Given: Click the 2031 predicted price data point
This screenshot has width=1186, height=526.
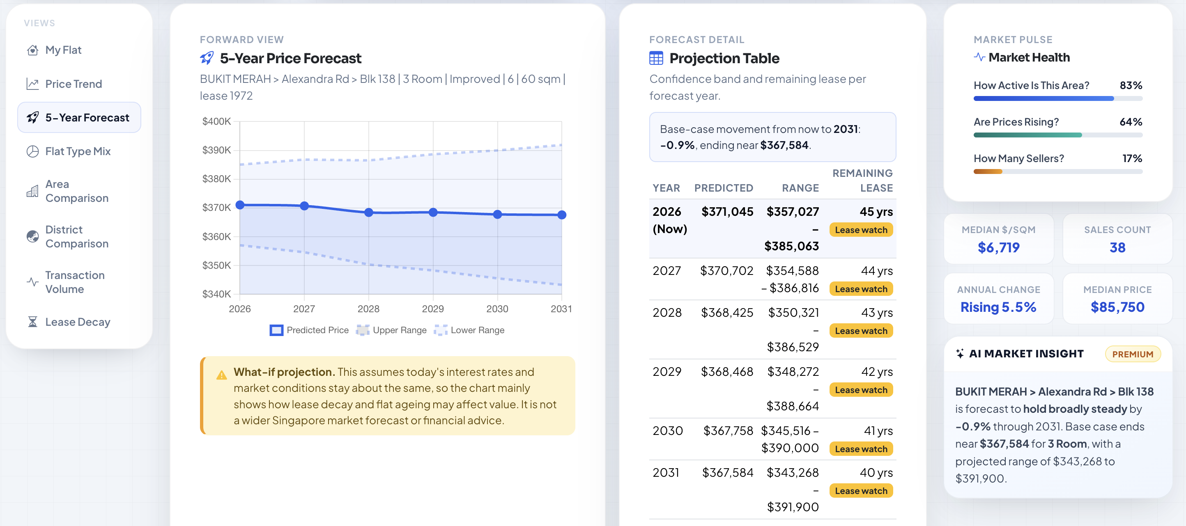Looking at the screenshot, I should [562, 215].
